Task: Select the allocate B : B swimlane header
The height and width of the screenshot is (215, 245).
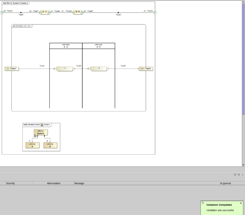Action: pos(99,46)
